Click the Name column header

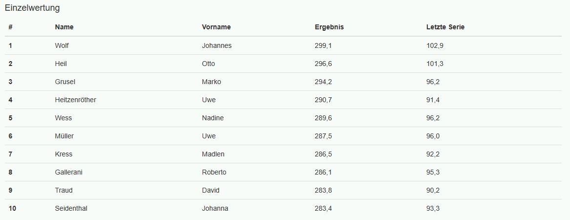coord(64,27)
